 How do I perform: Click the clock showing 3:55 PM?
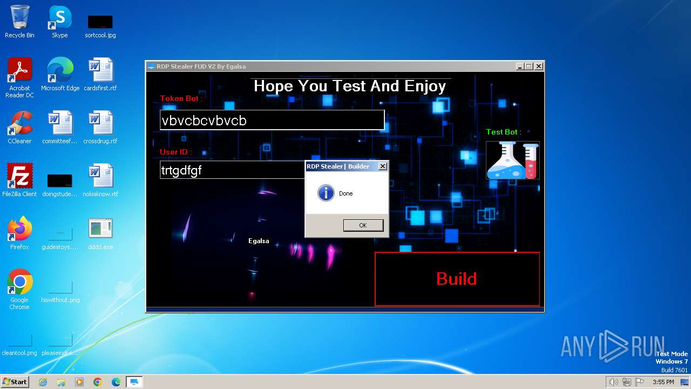click(663, 382)
